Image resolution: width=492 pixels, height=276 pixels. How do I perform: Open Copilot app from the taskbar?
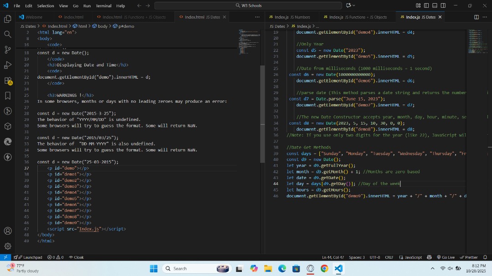tap(254, 268)
